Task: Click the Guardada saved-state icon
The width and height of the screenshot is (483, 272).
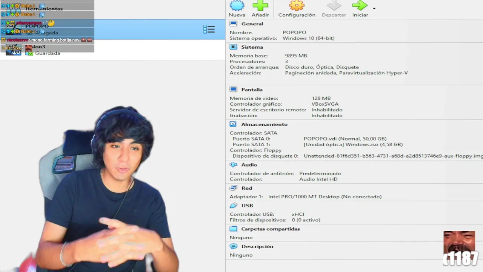Action: click(29, 53)
